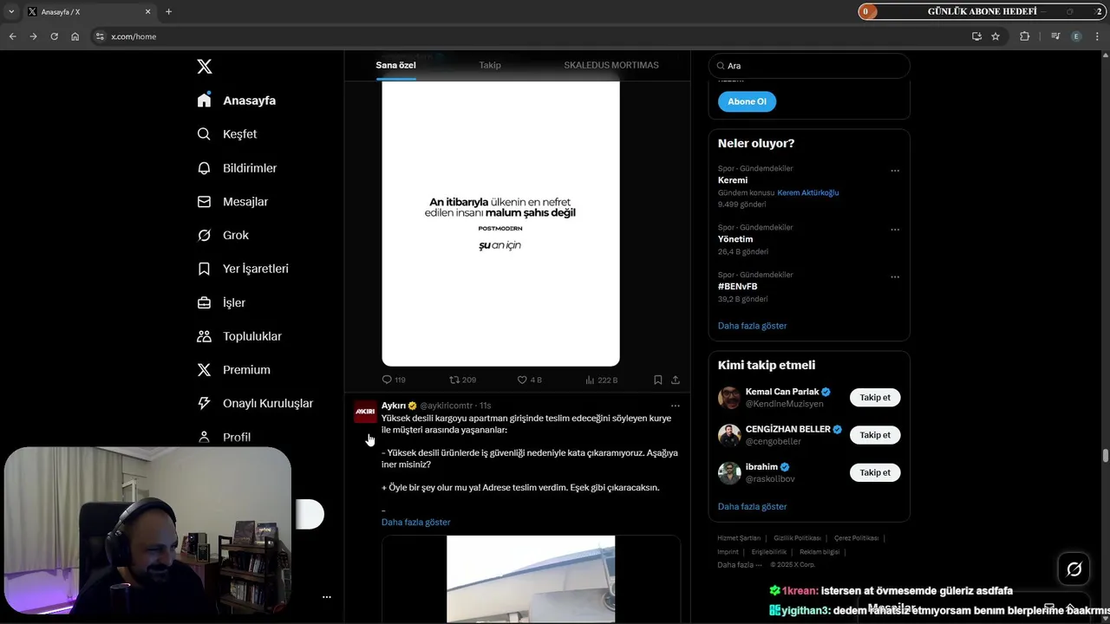View analytics showing 222 B views

coord(601,380)
